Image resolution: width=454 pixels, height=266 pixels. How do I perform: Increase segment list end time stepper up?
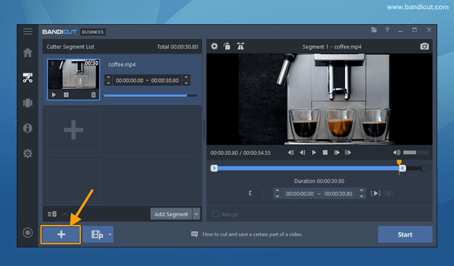click(x=187, y=77)
